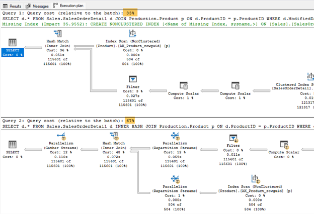Click the highlighted 67% query cost
The width and height of the screenshot is (314, 214).
coord(130,121)
